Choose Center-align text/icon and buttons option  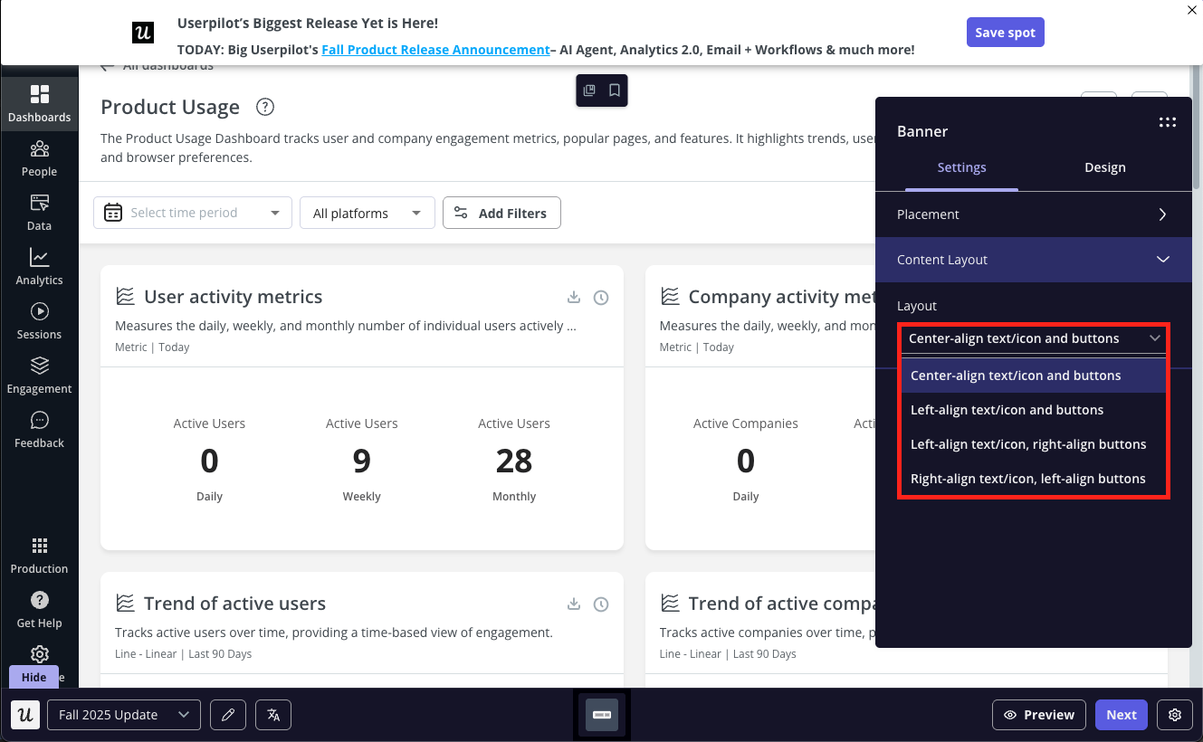[1034, 376]
